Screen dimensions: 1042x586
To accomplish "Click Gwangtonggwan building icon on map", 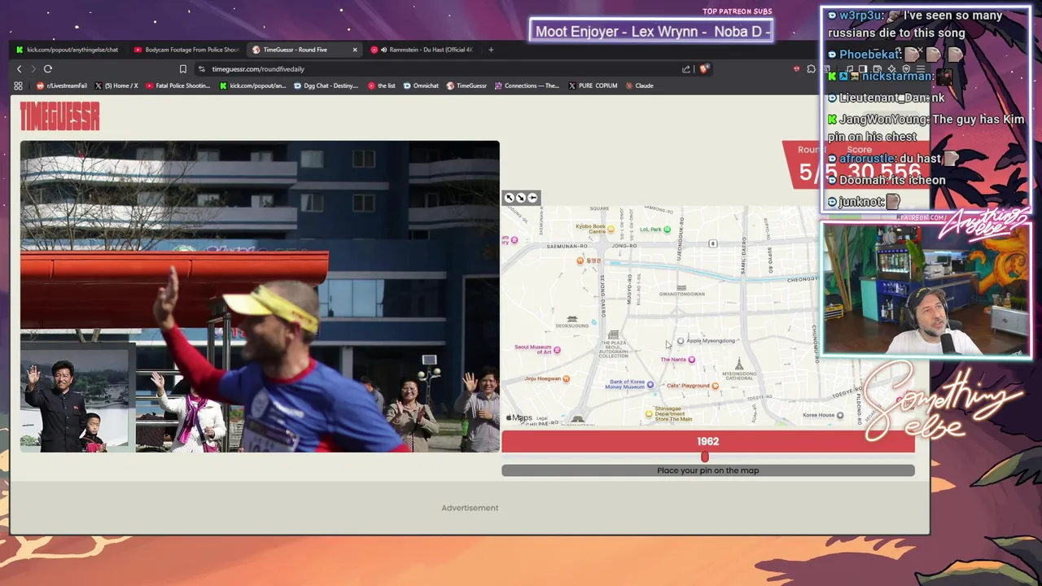I will tap(681, 287).
